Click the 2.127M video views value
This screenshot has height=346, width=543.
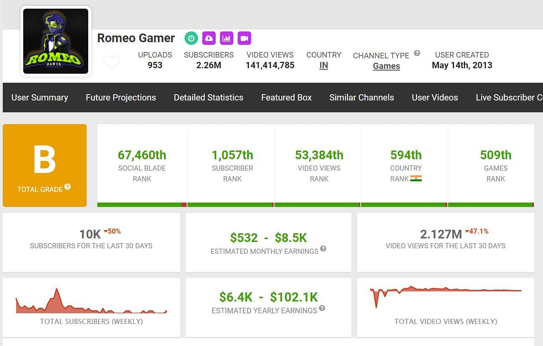coord(441,234)
